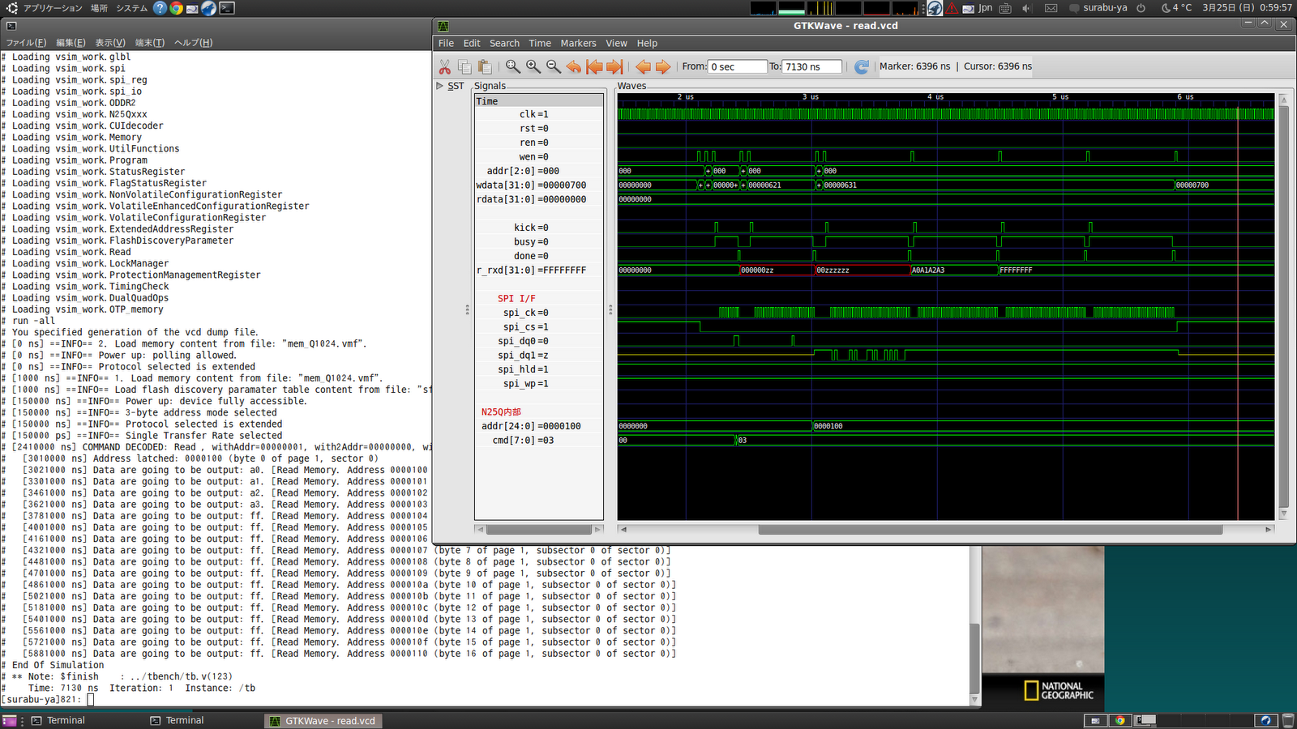
Task: Reload the waveform using the blue refresh icon
Action: (x=861, y=66)
